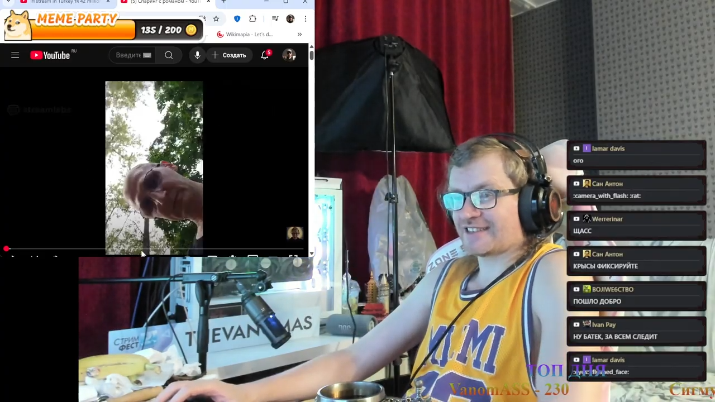This screenshot has height=402, width=715.
Task: Click the platform icon beside Ivan Pay in chat
Action: coord(576,324)
